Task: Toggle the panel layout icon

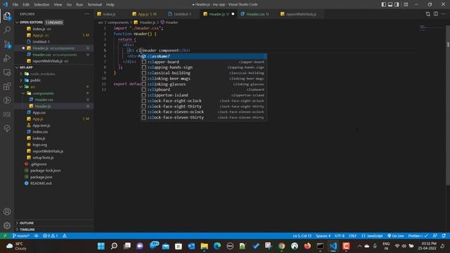Action: click(390, 4)
